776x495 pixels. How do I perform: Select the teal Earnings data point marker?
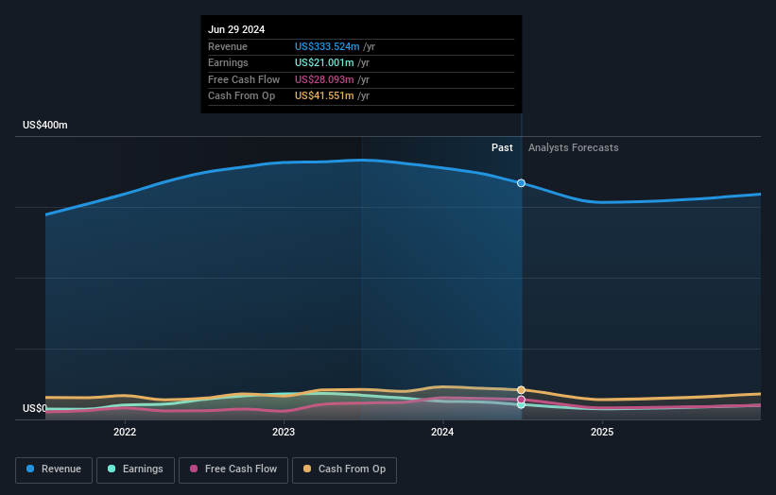coord(521,405)
